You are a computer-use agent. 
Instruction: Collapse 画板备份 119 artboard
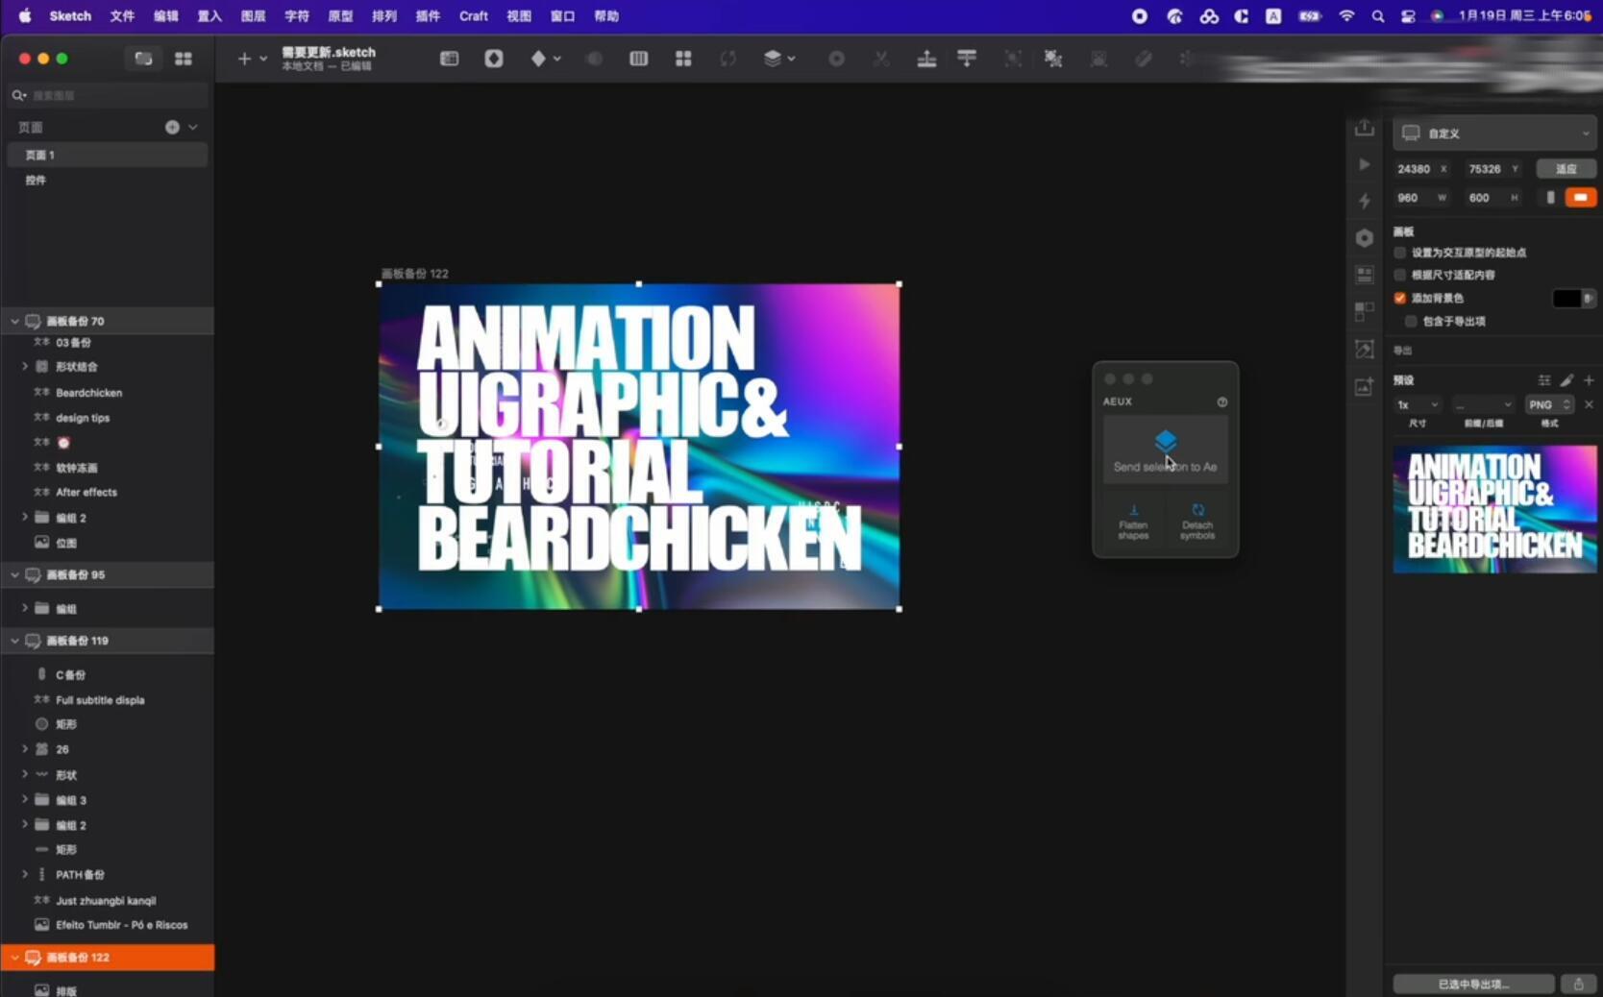(x=14, y=641)
